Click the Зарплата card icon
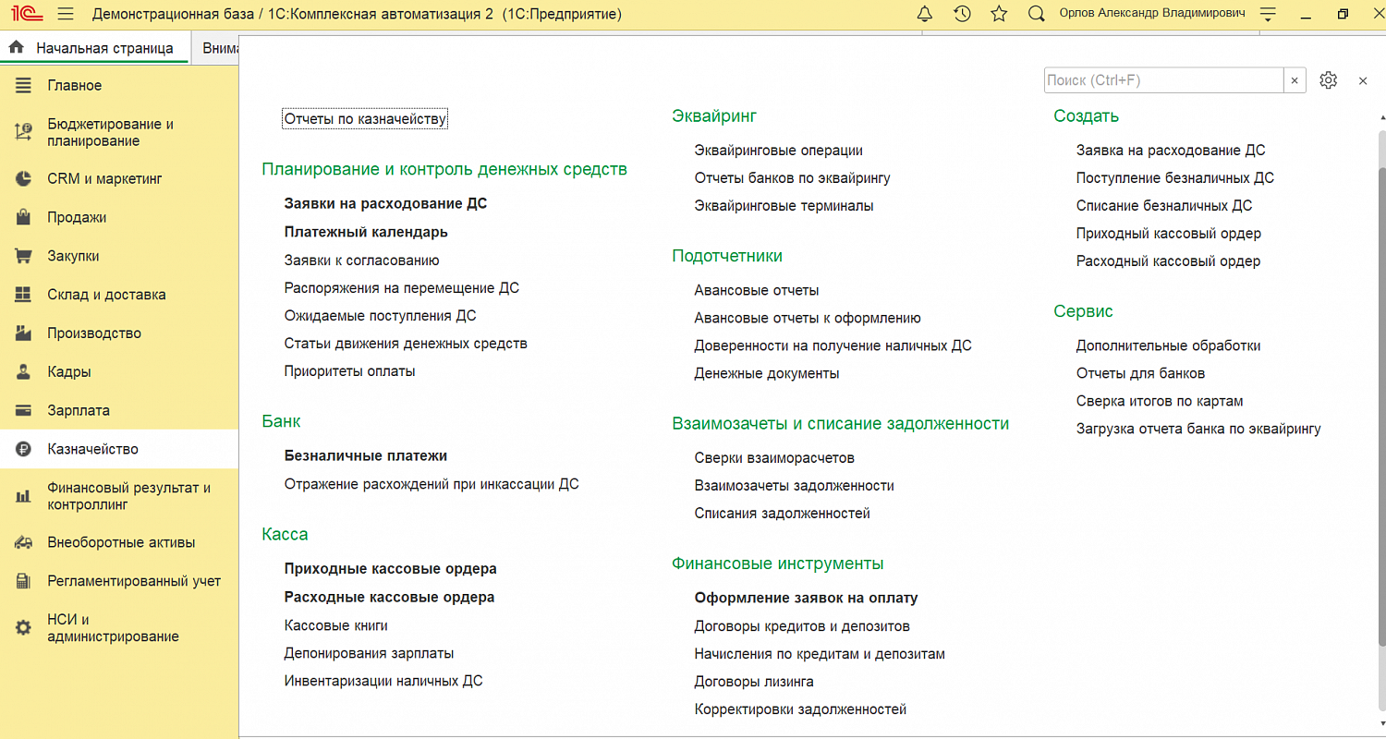1386x739 pixels. click(24, 410)
